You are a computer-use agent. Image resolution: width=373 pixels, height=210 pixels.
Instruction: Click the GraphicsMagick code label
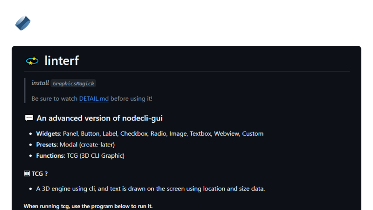point(73,84)
